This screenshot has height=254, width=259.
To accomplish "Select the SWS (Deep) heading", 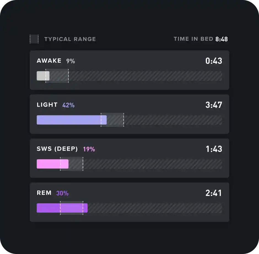I will (57, 149).
